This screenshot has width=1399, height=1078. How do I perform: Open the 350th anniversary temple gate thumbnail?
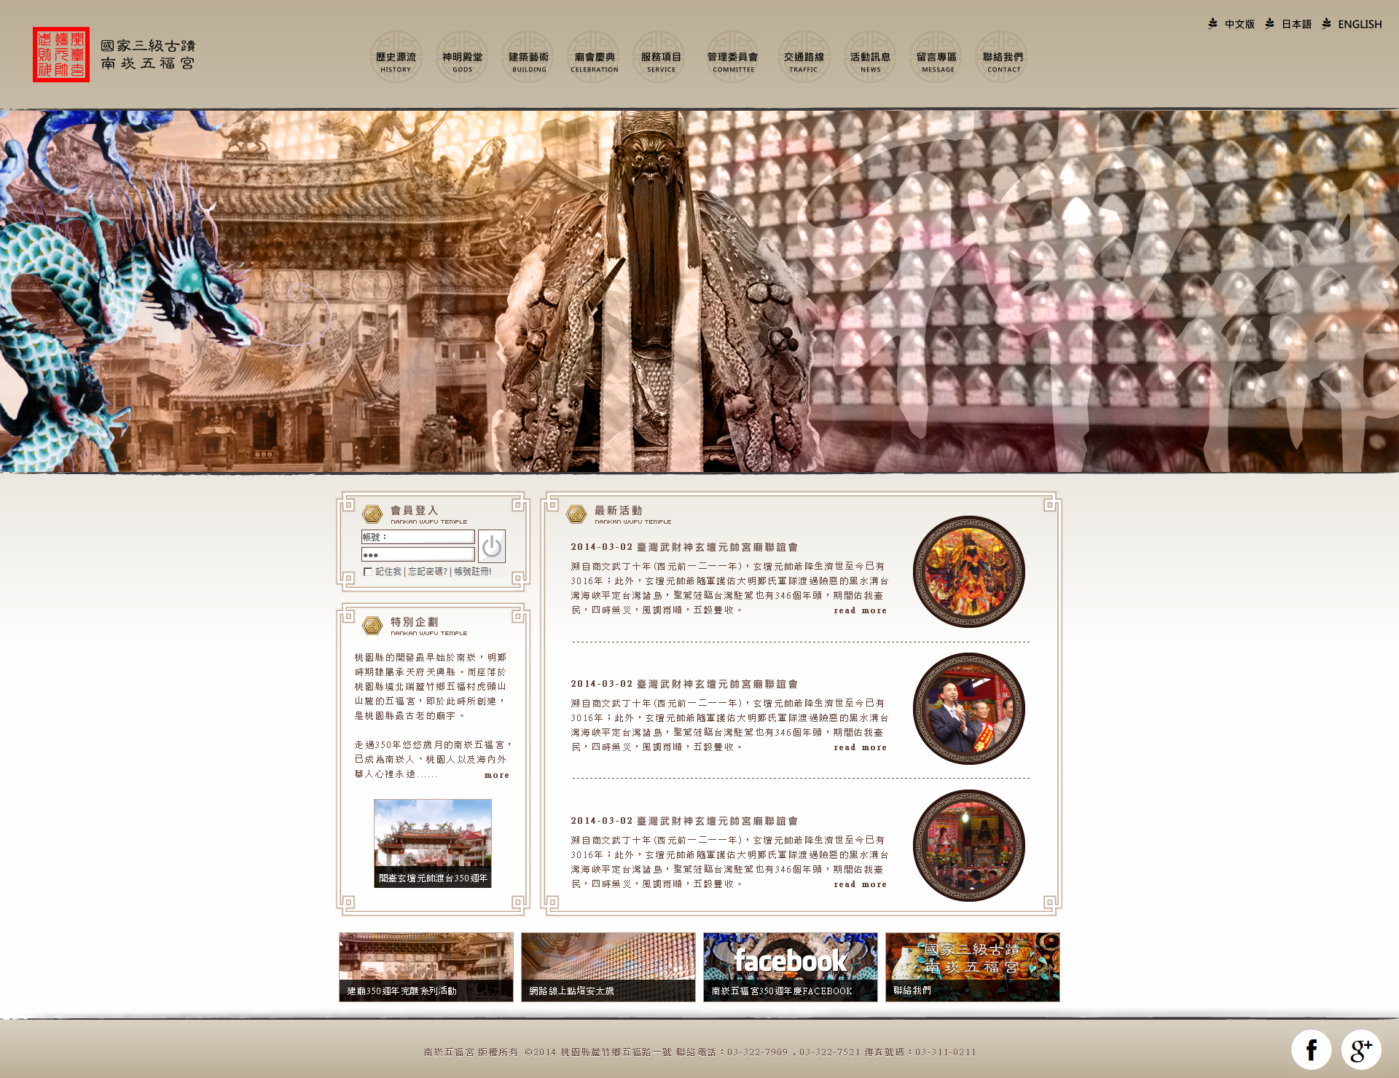pyautogui.click(x=432, y=843)
